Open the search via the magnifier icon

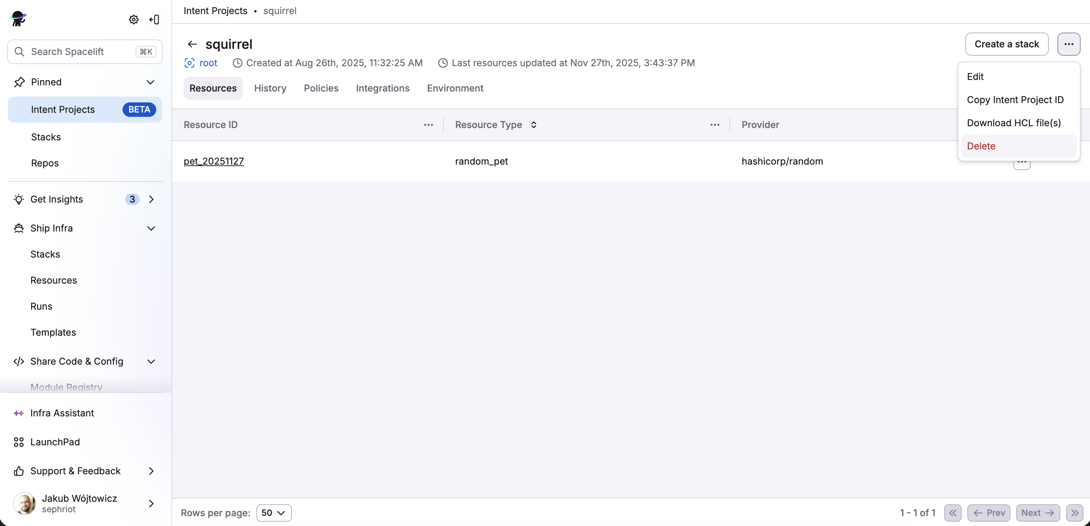pos(20,51)
